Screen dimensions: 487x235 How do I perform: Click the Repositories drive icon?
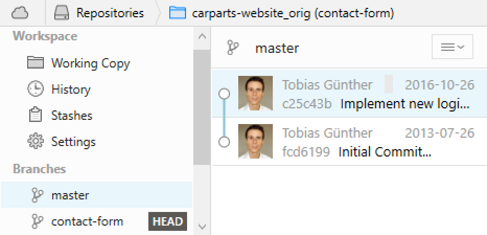(x=61, y=13)
